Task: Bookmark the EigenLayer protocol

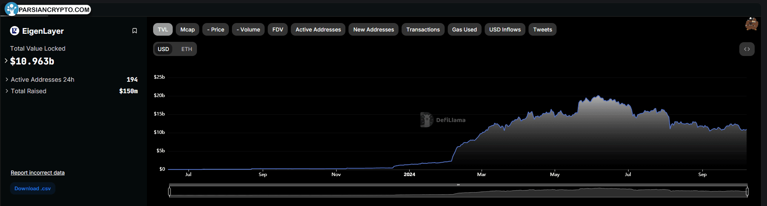Action: tap(135, 31)
